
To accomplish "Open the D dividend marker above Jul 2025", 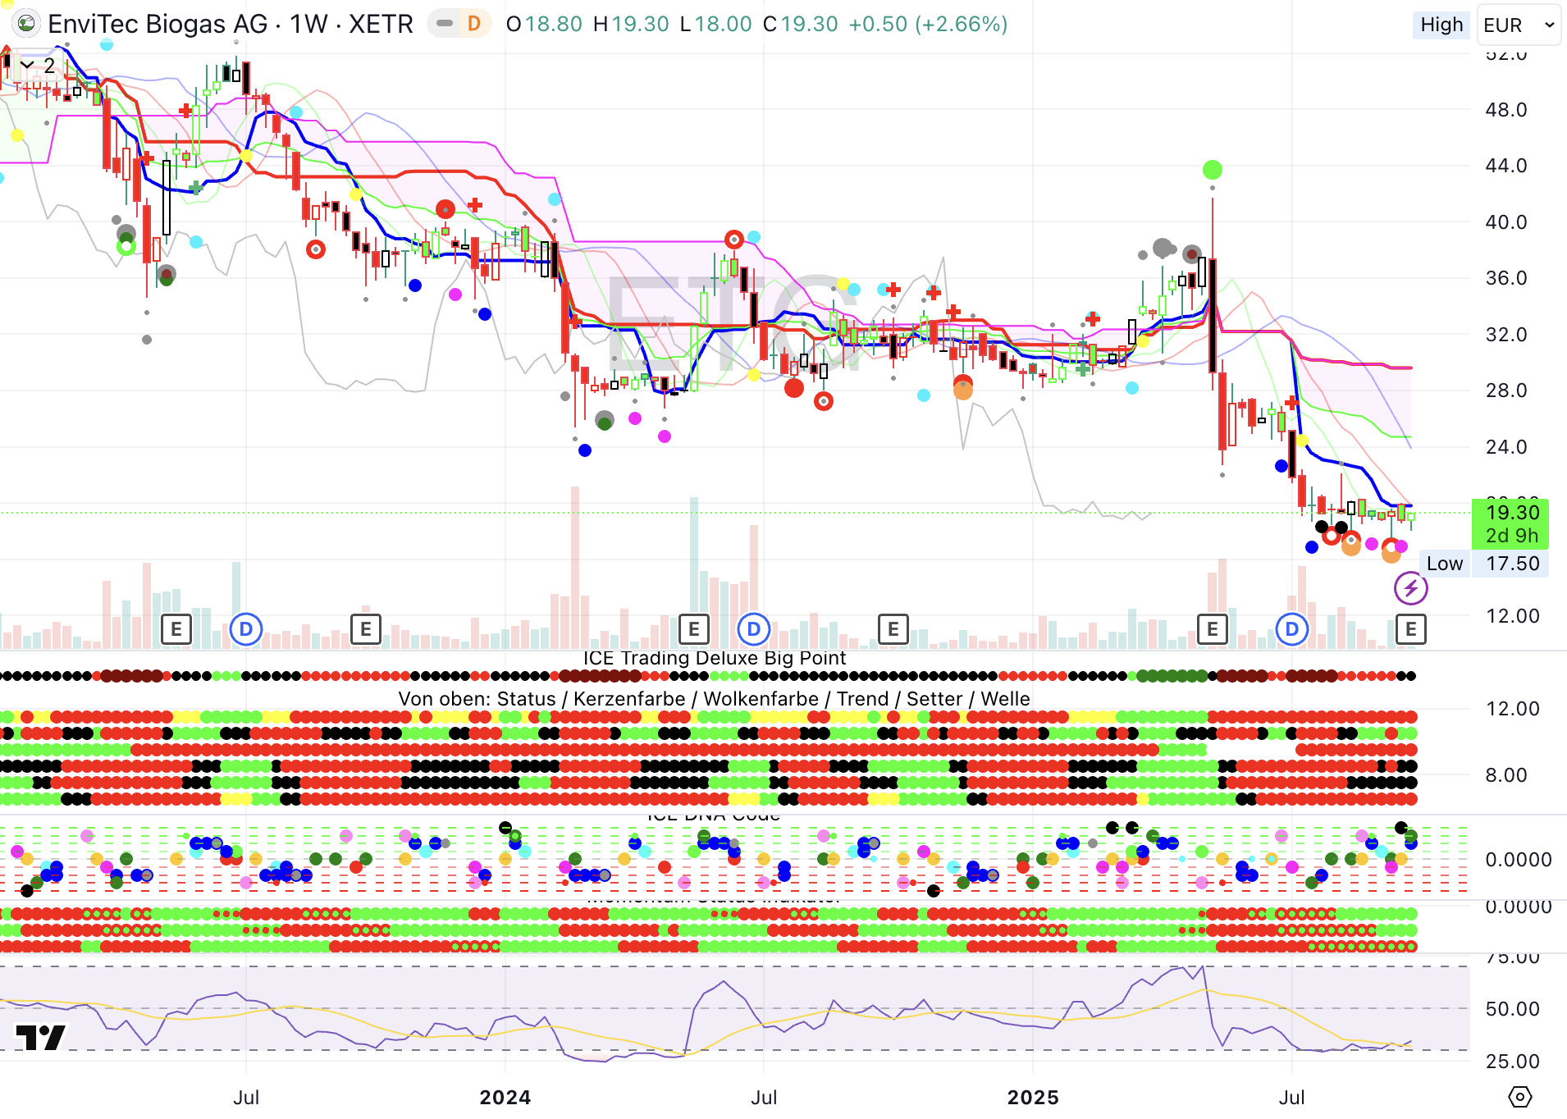I will [x=1291, y=629].
